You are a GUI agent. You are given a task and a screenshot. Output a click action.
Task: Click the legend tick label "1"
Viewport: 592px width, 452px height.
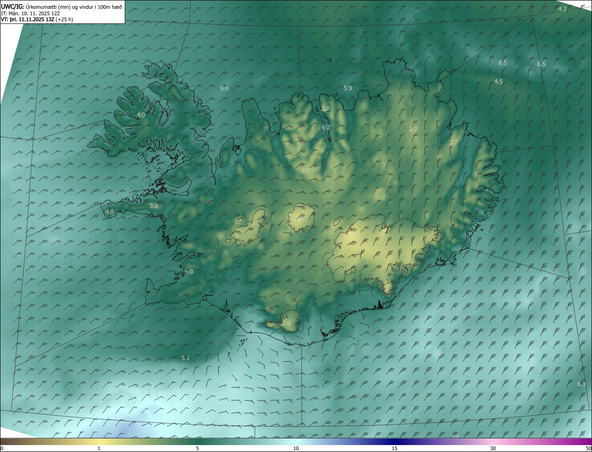(x=99, y=448)
